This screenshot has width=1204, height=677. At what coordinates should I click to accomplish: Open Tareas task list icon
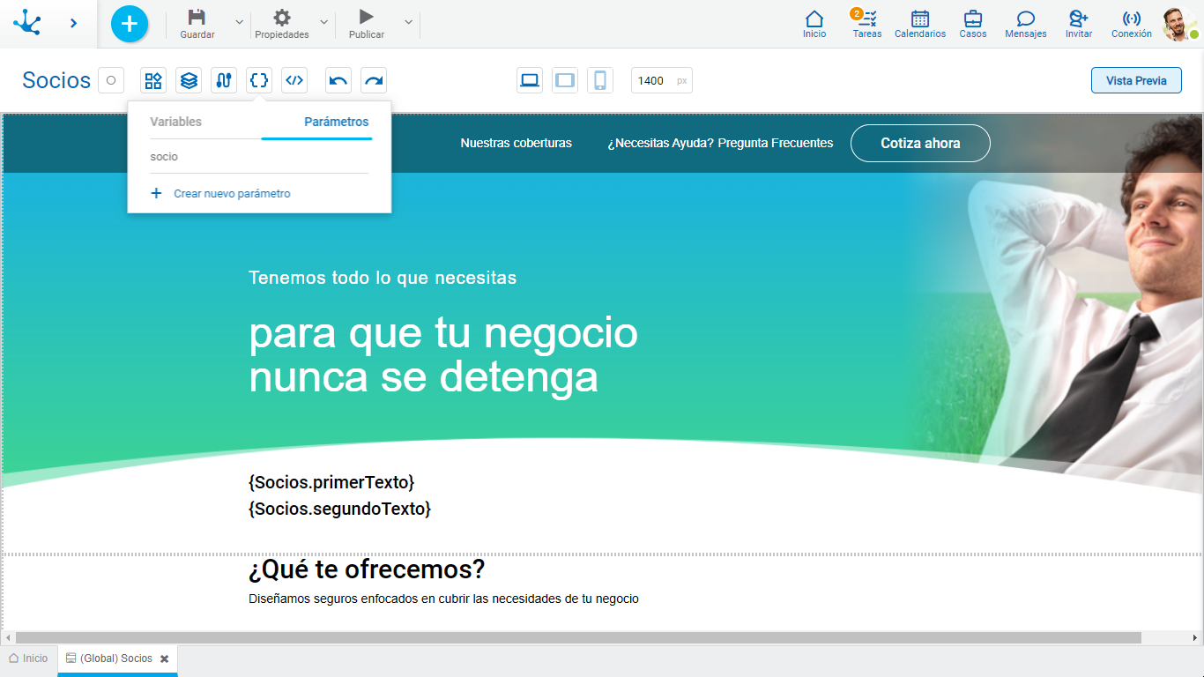pyautogui.click(x=867, y=19)
